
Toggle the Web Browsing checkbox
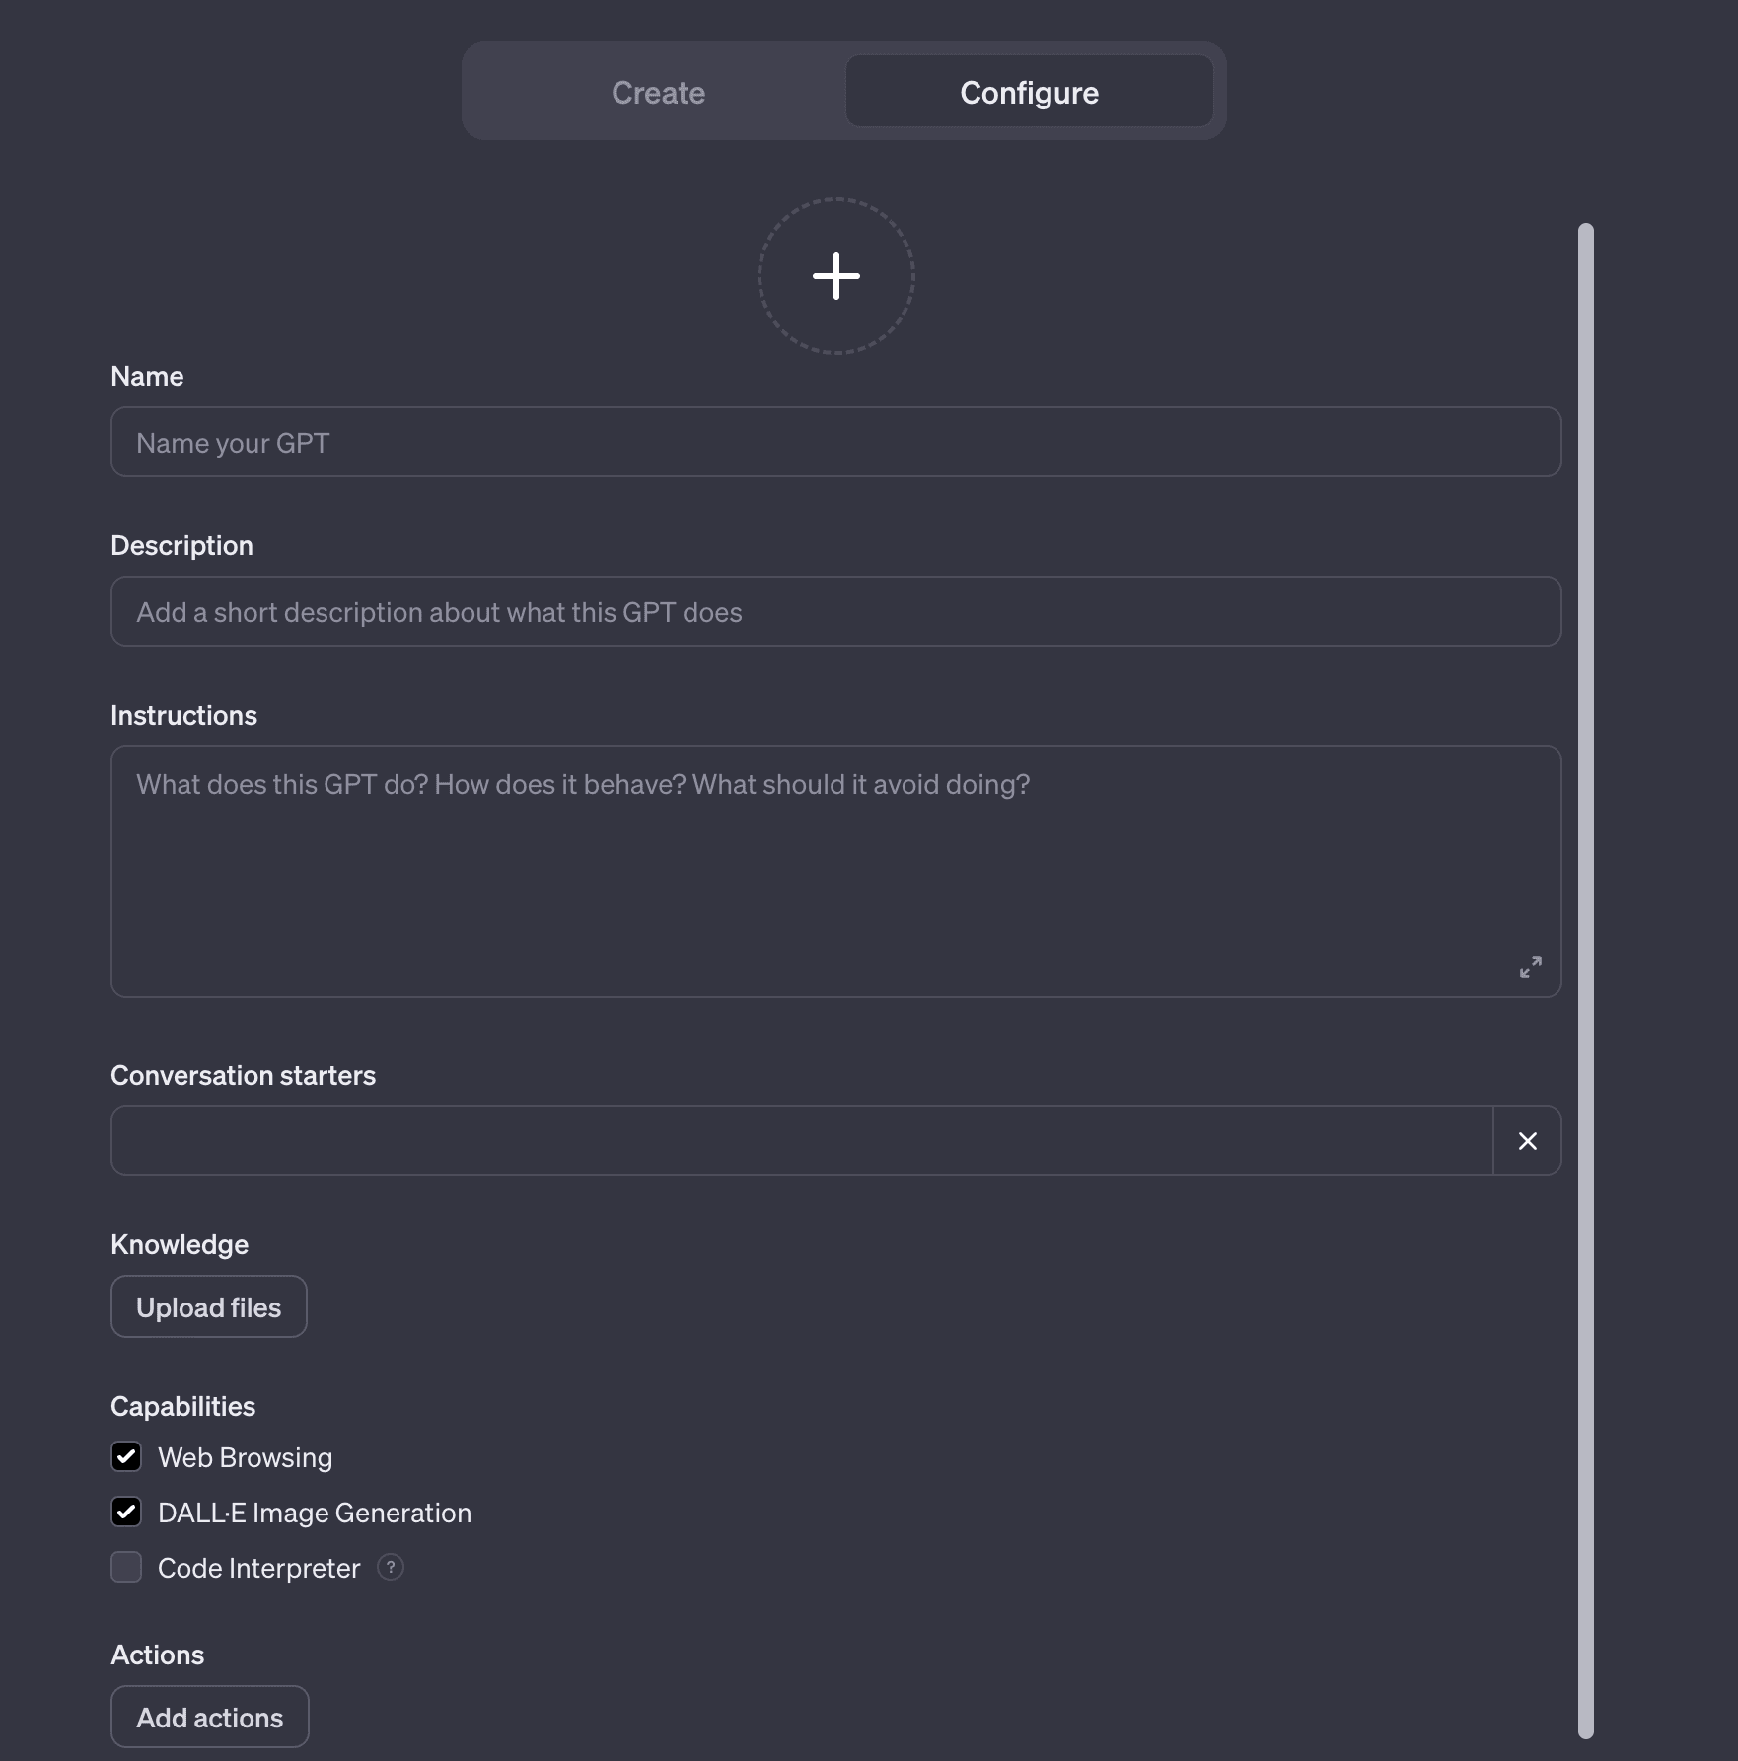[126, 1456]
